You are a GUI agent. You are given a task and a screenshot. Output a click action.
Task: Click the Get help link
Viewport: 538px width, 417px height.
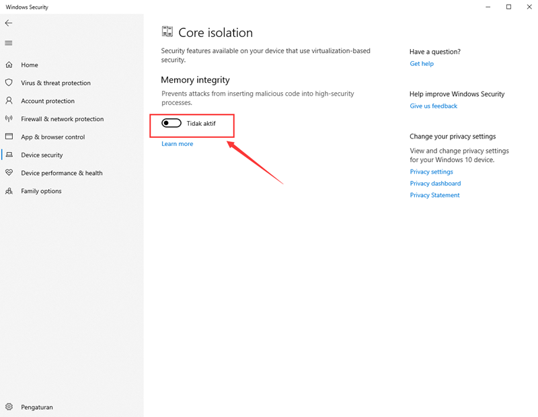click(x=422, y=63)
